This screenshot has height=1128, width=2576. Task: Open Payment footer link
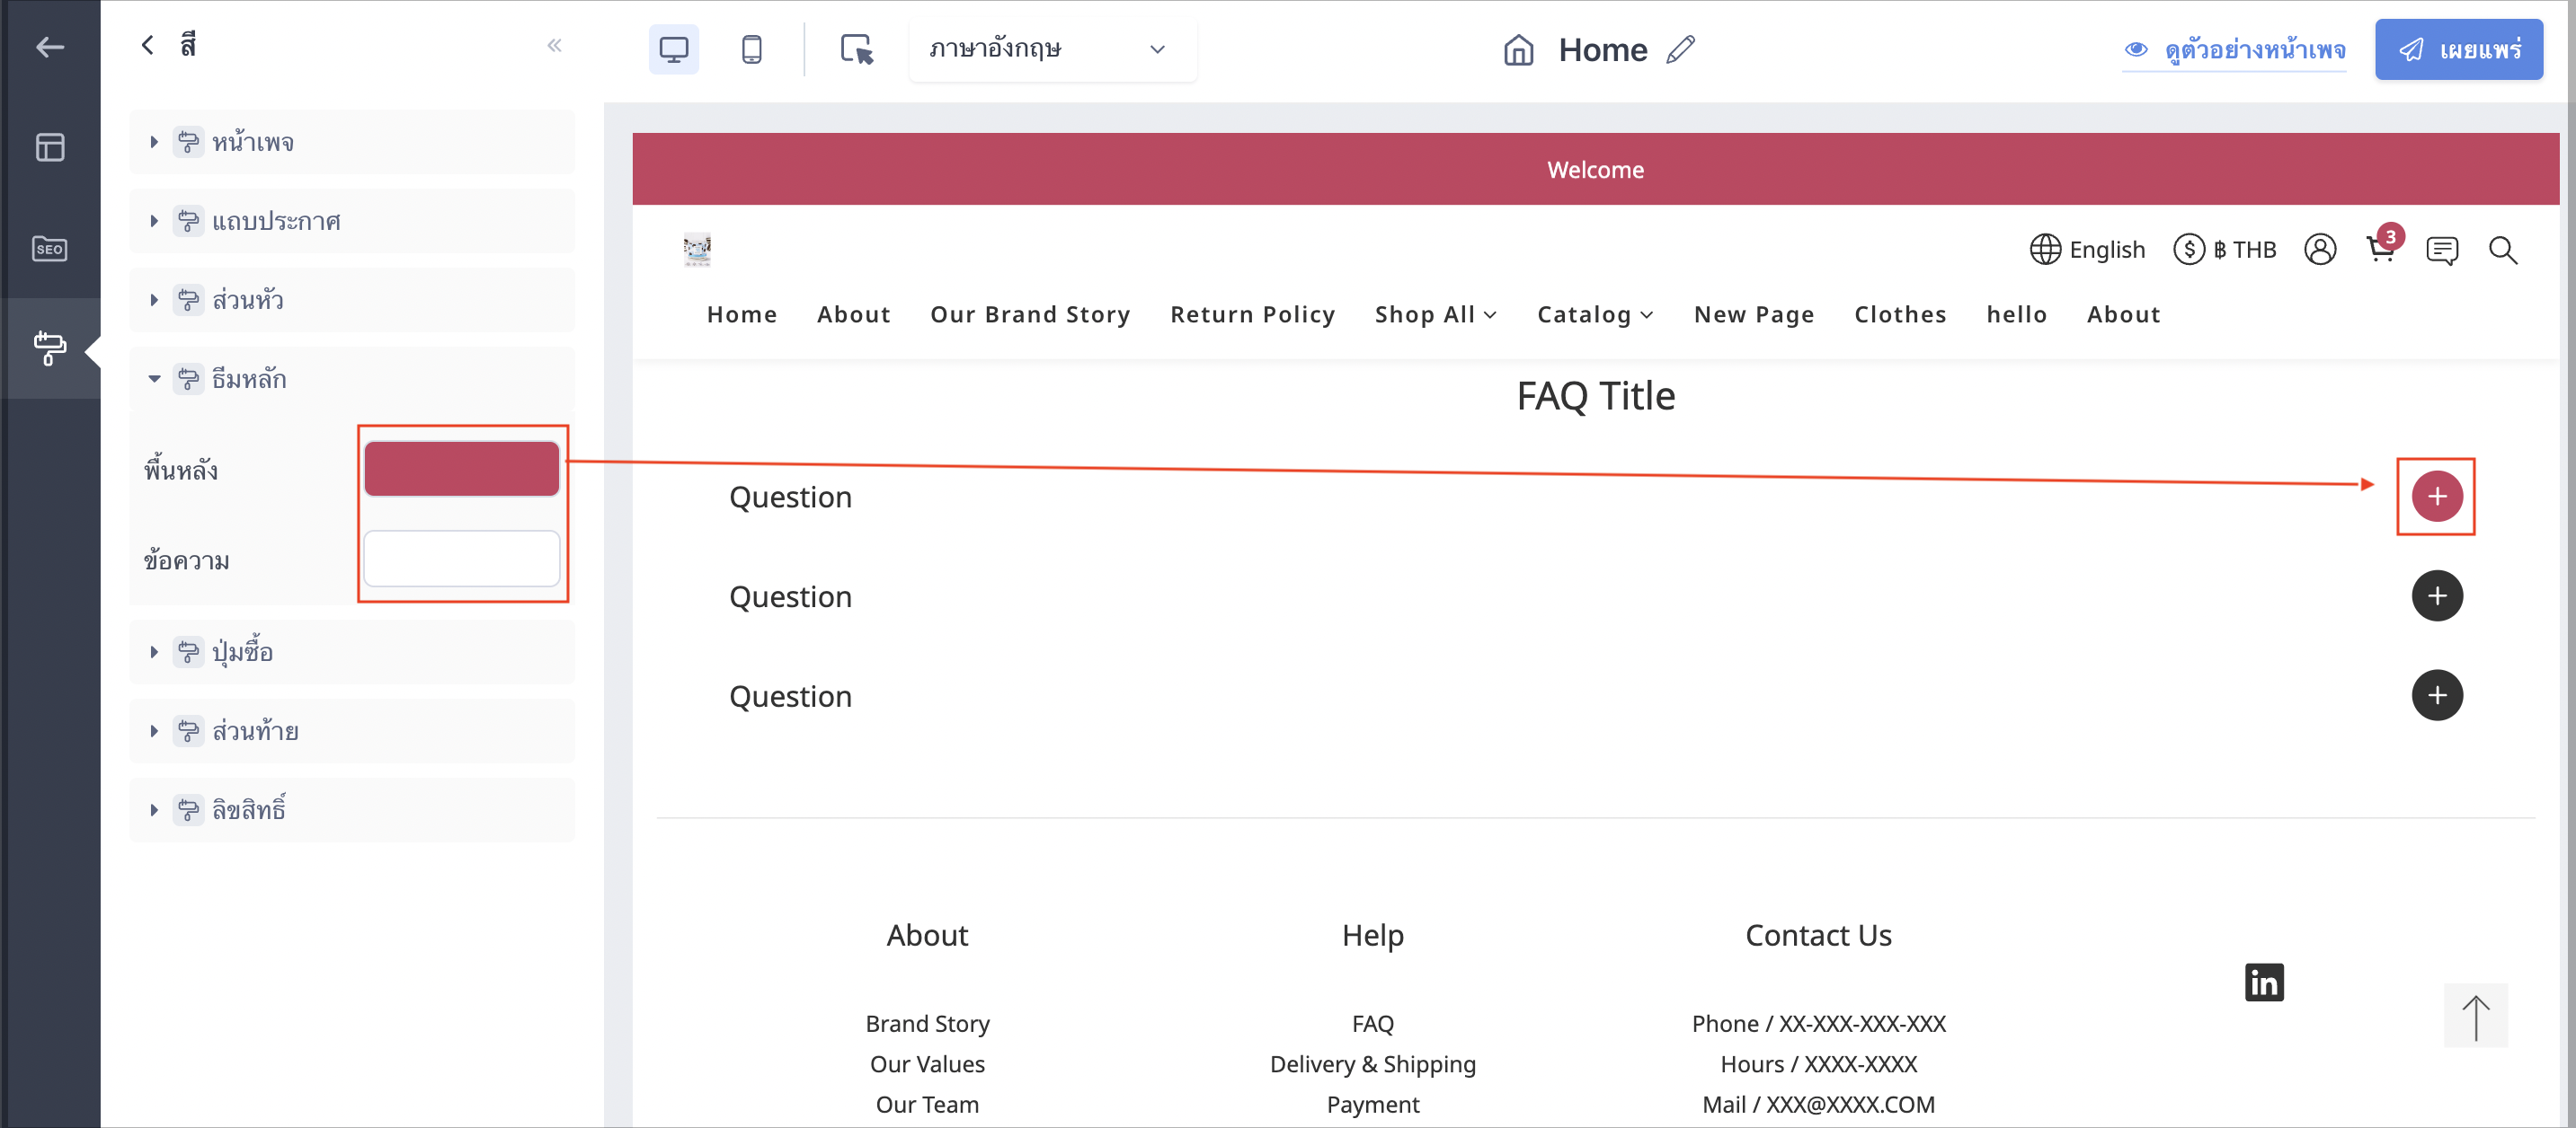(x=1372, y=1103)
